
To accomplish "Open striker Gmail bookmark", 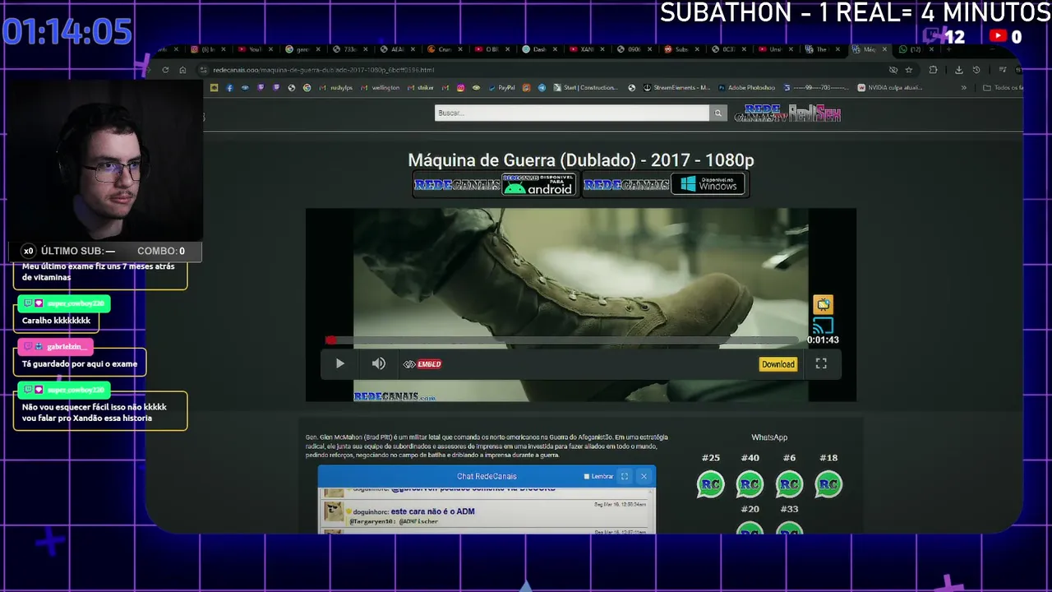I will (421, 87).
